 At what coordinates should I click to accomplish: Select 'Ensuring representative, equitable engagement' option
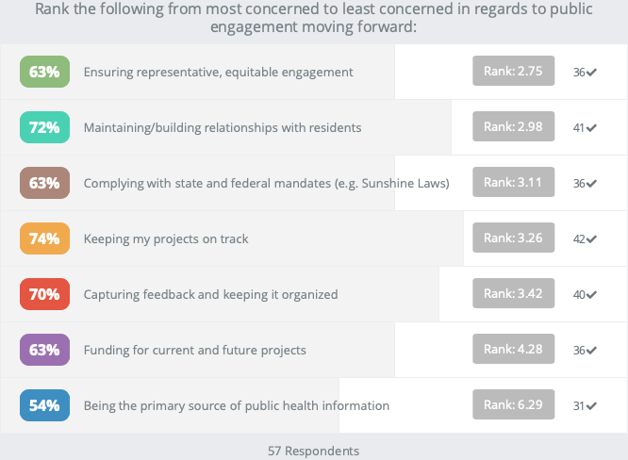point(218,72)
